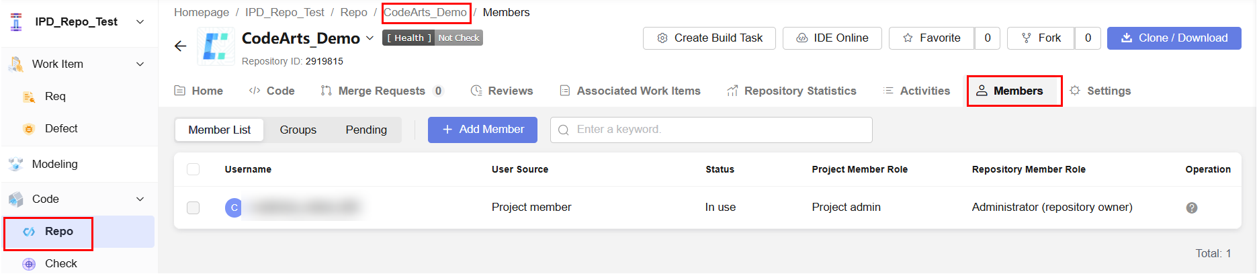Click the star icon on Favorite

(x=908, y=38)
